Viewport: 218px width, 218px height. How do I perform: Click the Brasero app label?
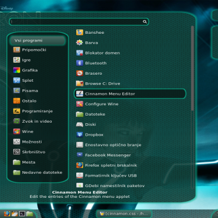[x=94, y=73]
